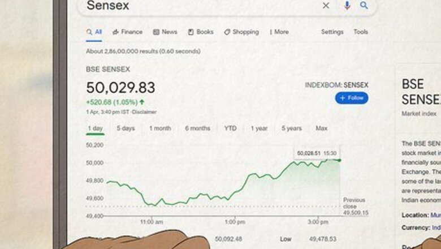Switch the chart to Max range
This screenshot has height=249, width=441.
click(x=321, y=128)
